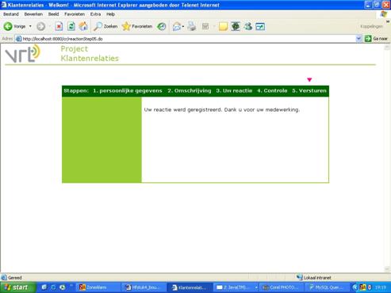Go to the Home page icon
This screenshot has width=391, height=293.
(x=83, y=26)
